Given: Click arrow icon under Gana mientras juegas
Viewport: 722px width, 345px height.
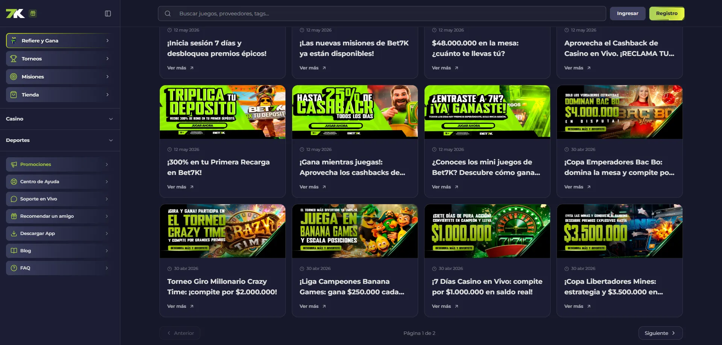Looking at the screenshot, I should click(x=324, y=187).
